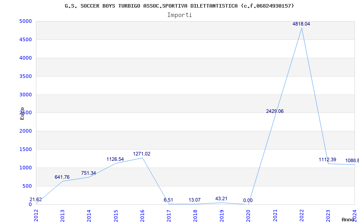Click the 21.62 value at 2012
This screenshot has width=359, height=224.
36,199
